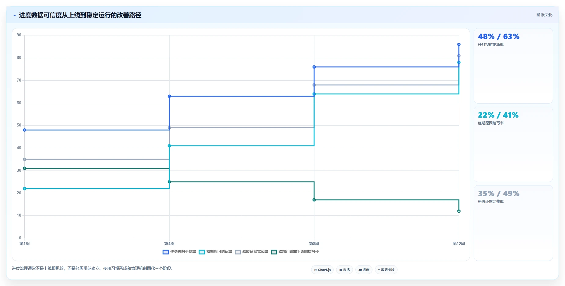Click the 跨部门阻塞 response-time point at 第12周 (12)

pyautogui.click(x=459, y=211)
